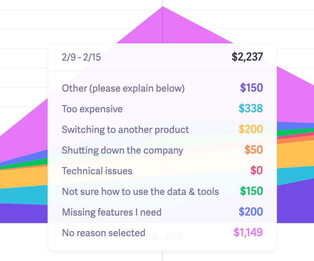Click the "No reason selected" entry
The width and height of the screenshot is (314, 261).
pyautogui.click(x=103, y=233)
